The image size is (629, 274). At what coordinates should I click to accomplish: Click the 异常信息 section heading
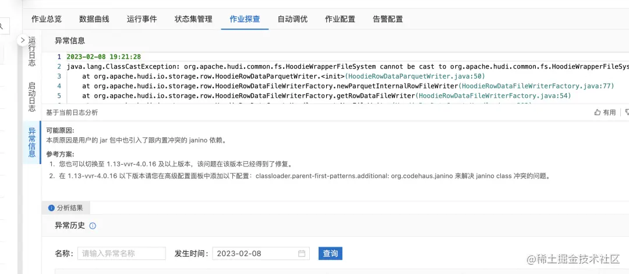pyautogui.click(x=70, y=41)
